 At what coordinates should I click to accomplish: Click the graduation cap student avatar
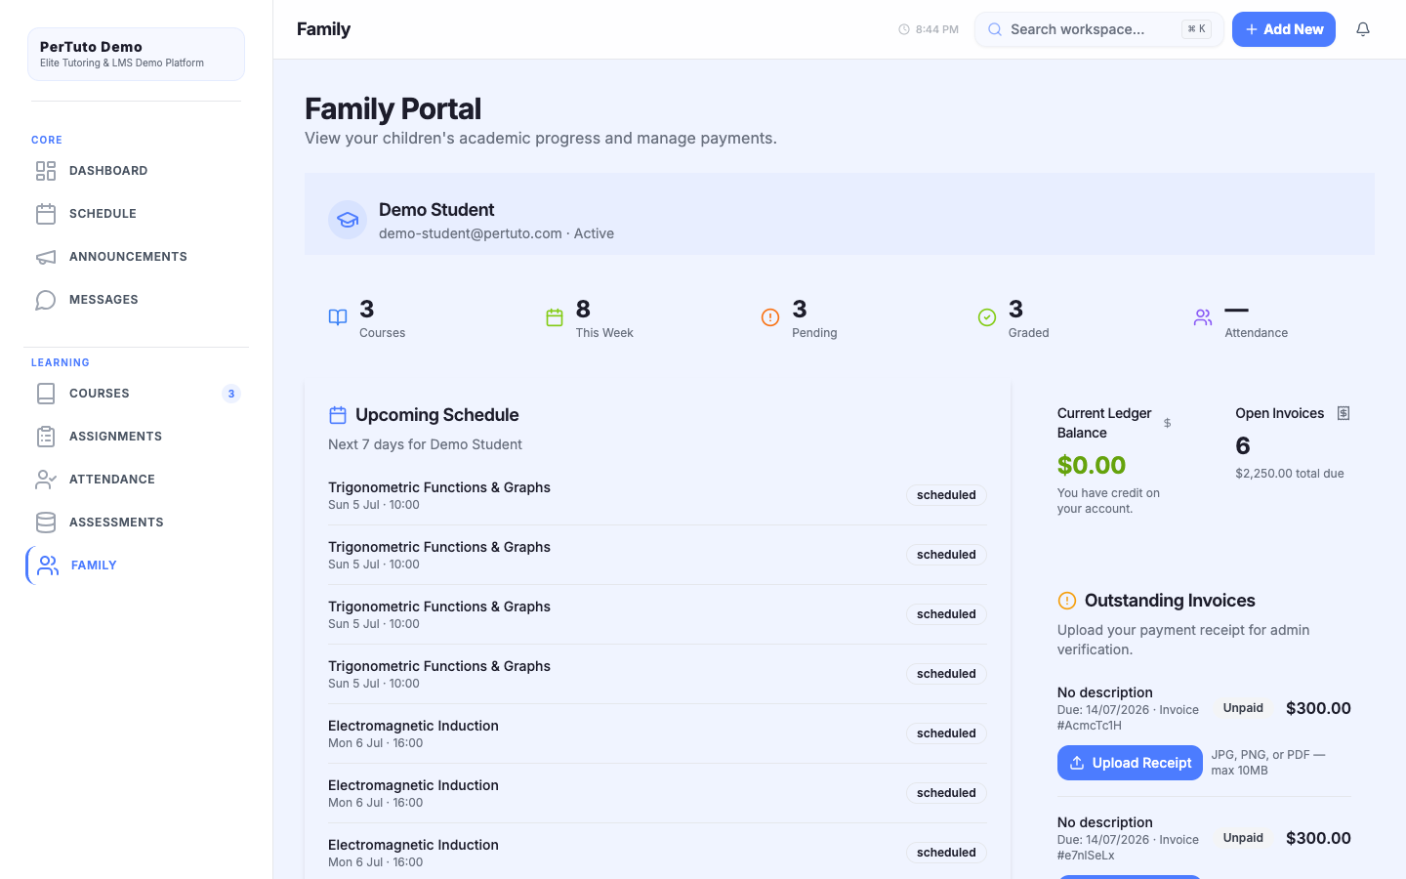pyautogui.click(x=348, y=220)
